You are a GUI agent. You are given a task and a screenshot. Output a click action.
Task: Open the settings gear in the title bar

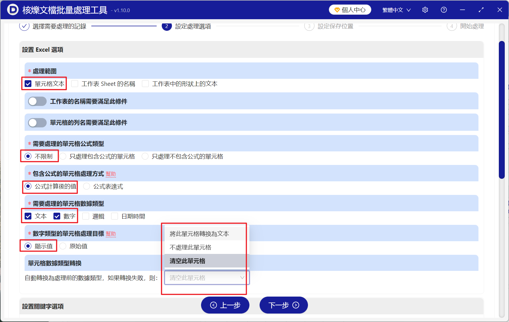click(425, 9)
